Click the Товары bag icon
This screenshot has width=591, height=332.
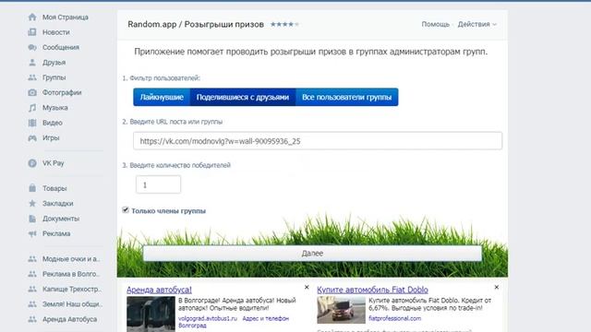(x=32, y=188)
